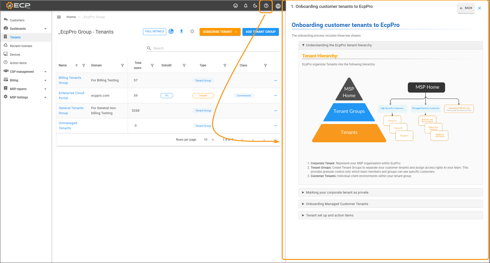Click the smiley feedback icon
The width and height of the screenshot is (490, 263).
236,6
